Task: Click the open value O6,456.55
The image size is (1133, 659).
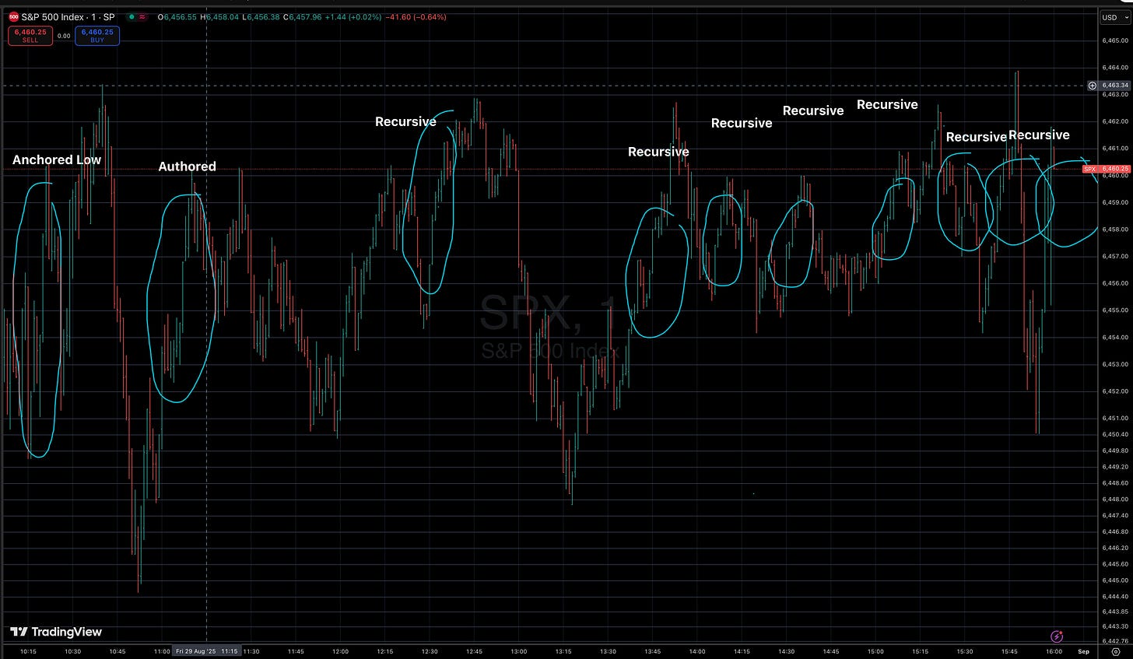Action: tap(177, 16)
